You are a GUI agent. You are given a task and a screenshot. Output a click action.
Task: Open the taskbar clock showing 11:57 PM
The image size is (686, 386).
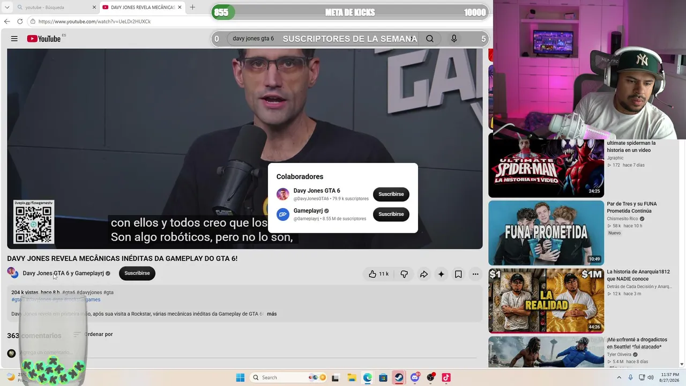[x=670, y=377]
